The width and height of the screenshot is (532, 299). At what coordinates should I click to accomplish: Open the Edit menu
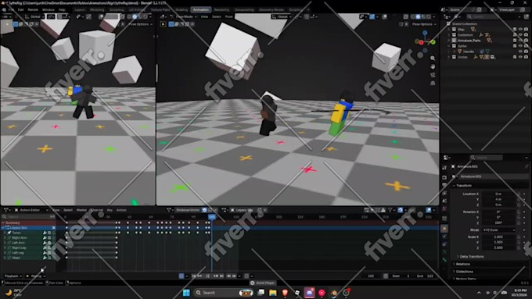coord(20,9)
